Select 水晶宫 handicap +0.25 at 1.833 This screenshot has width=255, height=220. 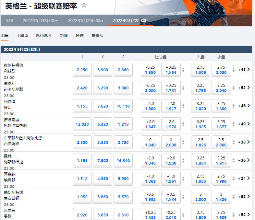click(x=150, y=214)
